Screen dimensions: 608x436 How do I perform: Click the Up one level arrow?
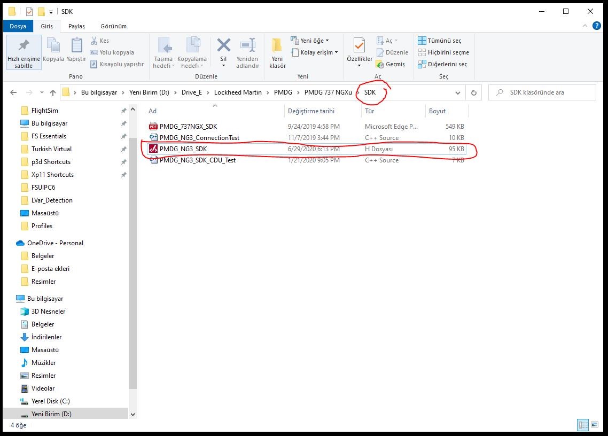(53, 92)
